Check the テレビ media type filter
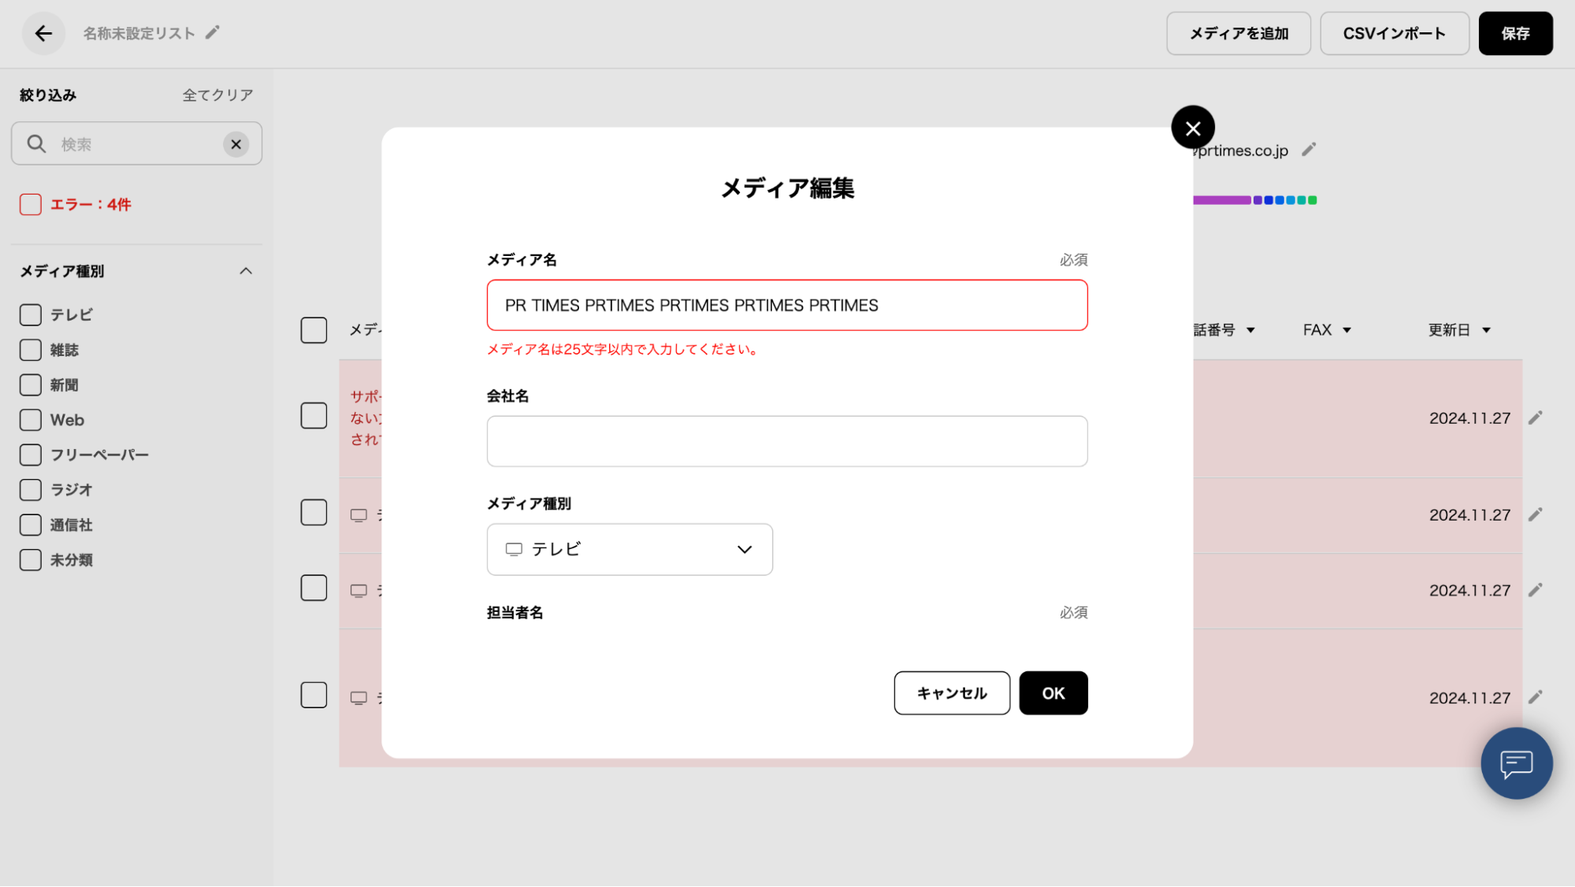 [31, 315]
